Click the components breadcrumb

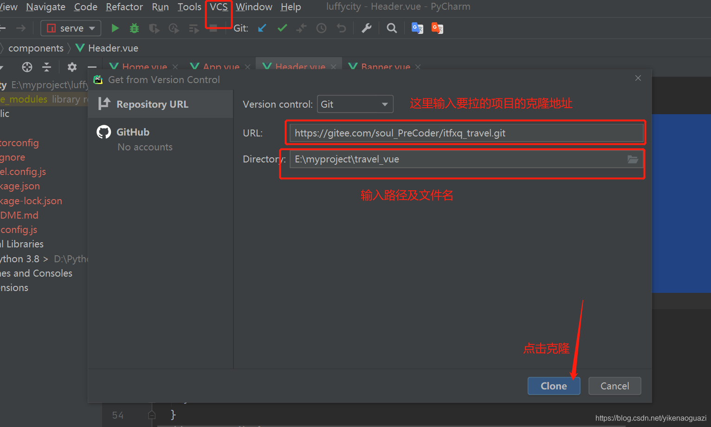tap(36, 48)
